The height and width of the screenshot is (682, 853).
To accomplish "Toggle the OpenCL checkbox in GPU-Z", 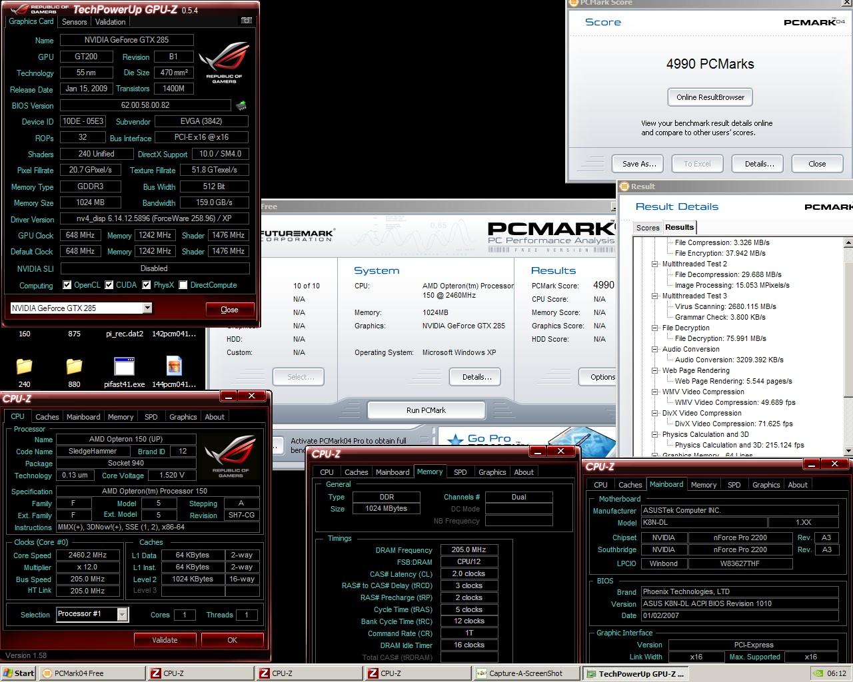I will pos(67,285).
